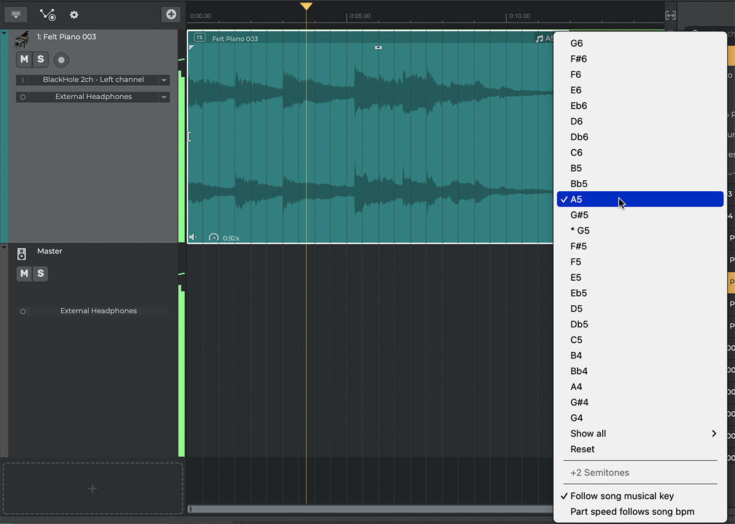The width and height of the screenshot is (735, 524).
Task: Click the fit-to-width icon beside the timeline ruler
Action: [x=671, y=15]
